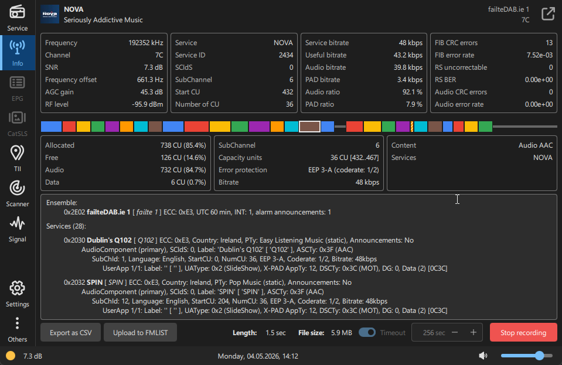Click the last green subchannel block
Image resolution: width=562 pixels, height=365 pixels.
485,127
